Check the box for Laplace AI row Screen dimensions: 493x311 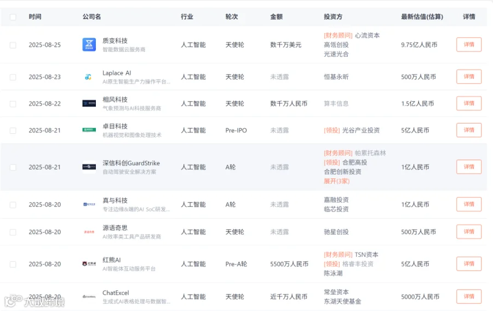coord(13,77)
